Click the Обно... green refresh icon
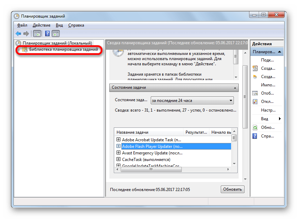Image resolution: width=298 pixels, height=219 pixels. (x=255, y=127)
